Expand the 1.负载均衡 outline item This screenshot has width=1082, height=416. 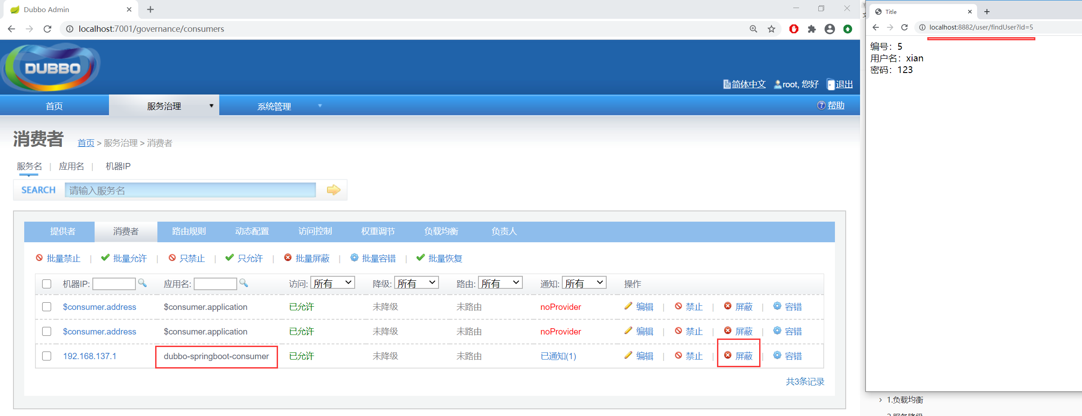881,400
